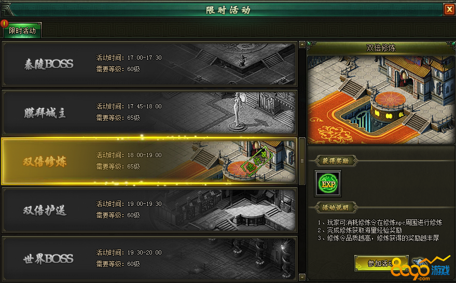Select the 秦陵BOSS activity entry
Screen dimensions: 456x283
coord(149,64)
